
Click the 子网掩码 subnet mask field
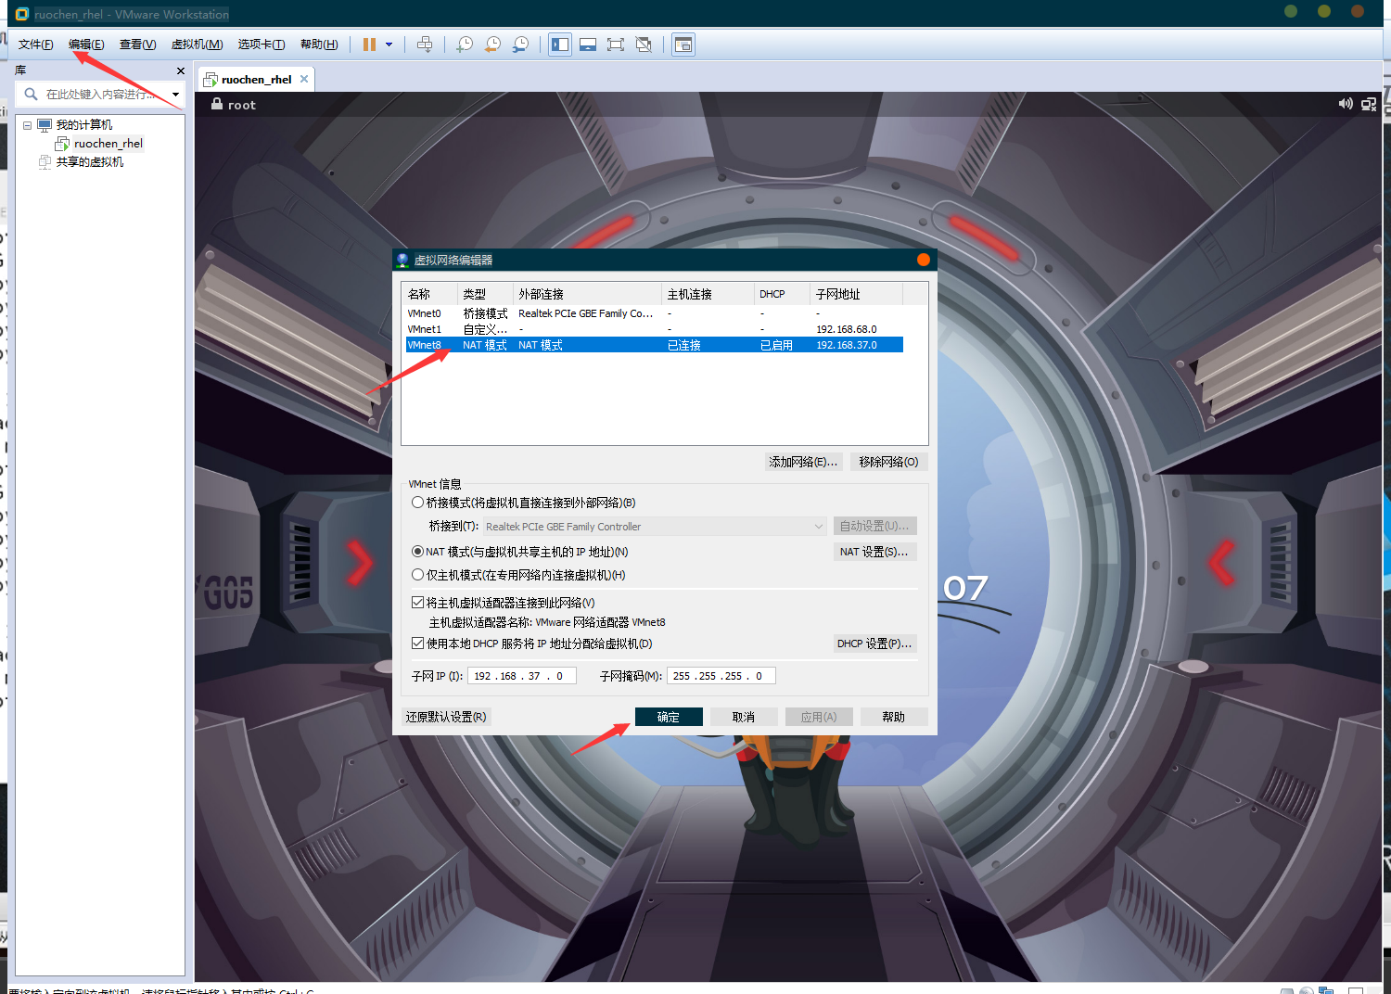click(x=721, y=676)
